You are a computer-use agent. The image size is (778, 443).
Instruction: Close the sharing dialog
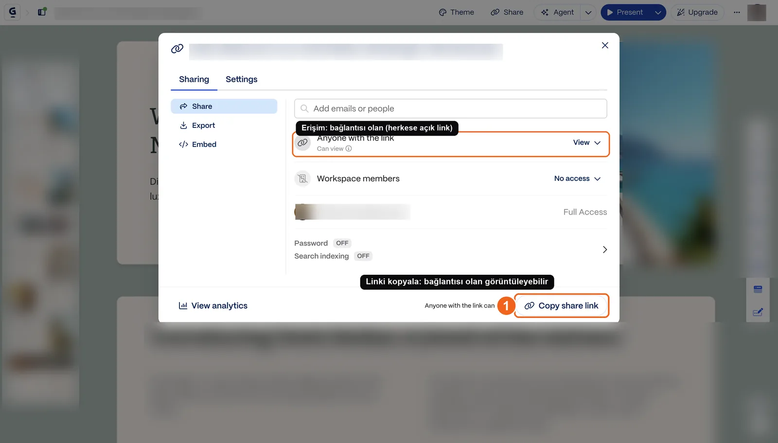pos(605,45)
